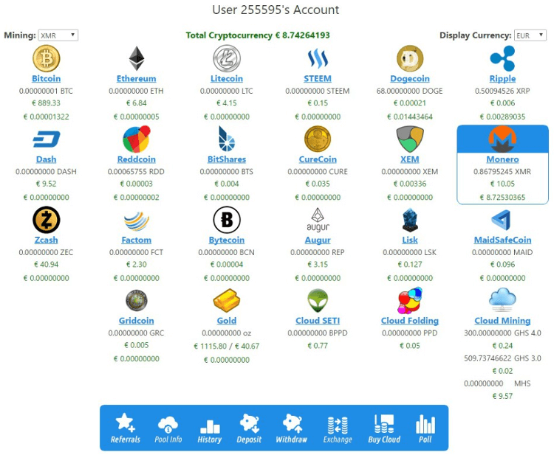554x455 pixels.
Task: Open the Display Currency dropdown
Action: pyautogui.click(x=530, y=35)
